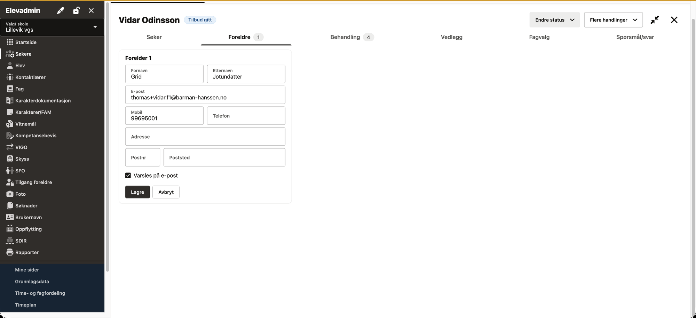Click the Tilgang foreldre icon
The image size is (696, 318).
tap(10, 182)
